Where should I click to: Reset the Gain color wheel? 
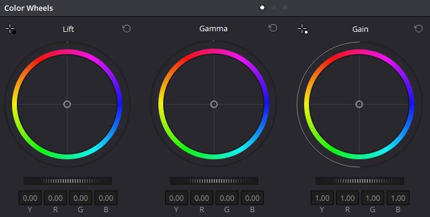click(419, 28)
